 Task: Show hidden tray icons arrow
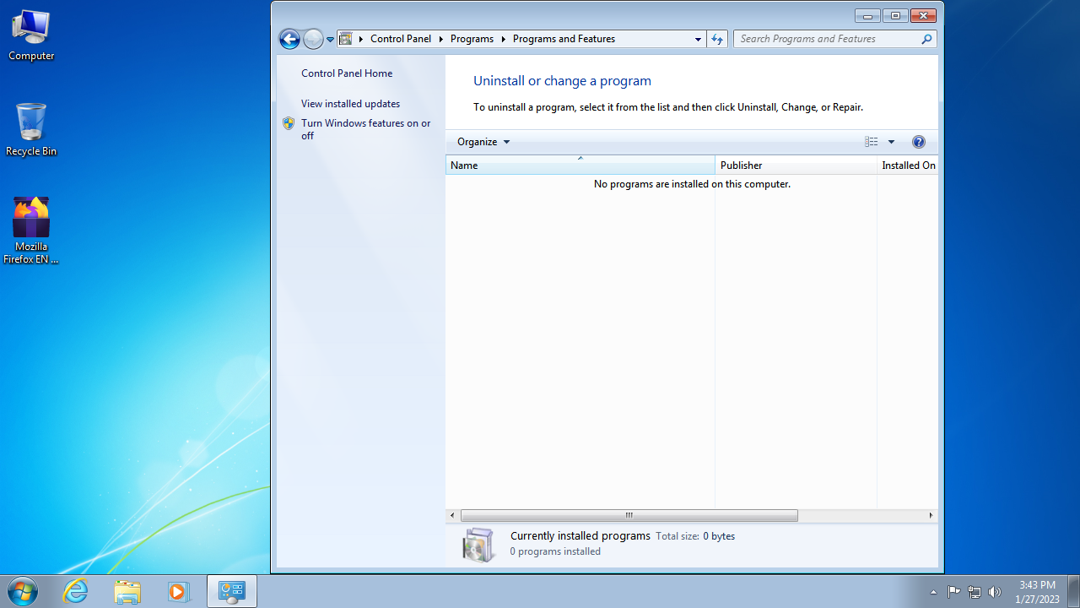[933, 592]
